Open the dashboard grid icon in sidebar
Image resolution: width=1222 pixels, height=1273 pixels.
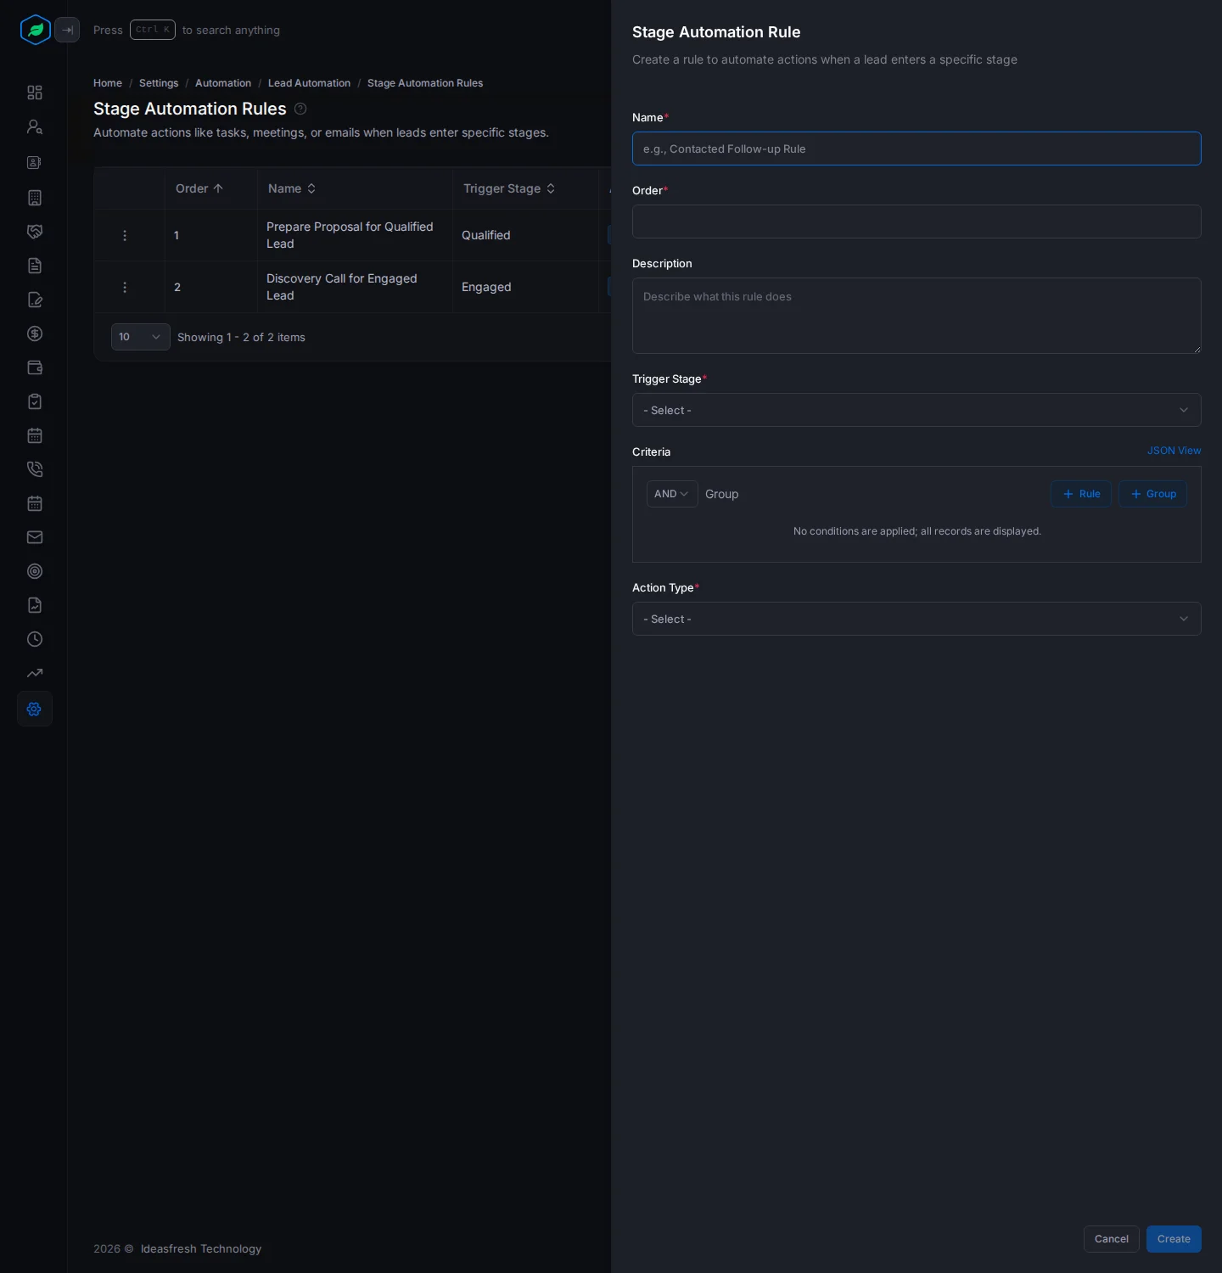click(35, 93)
